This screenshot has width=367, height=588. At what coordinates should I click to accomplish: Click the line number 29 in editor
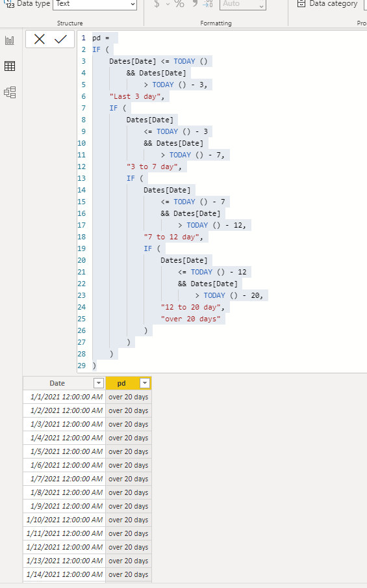pyautogui.click(x=82, y=366)
